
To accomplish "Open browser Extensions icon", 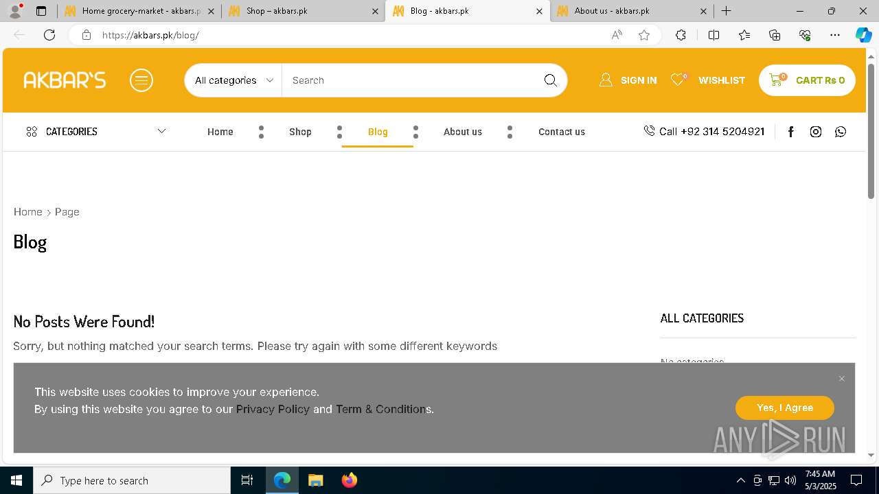I will point(681,35).
